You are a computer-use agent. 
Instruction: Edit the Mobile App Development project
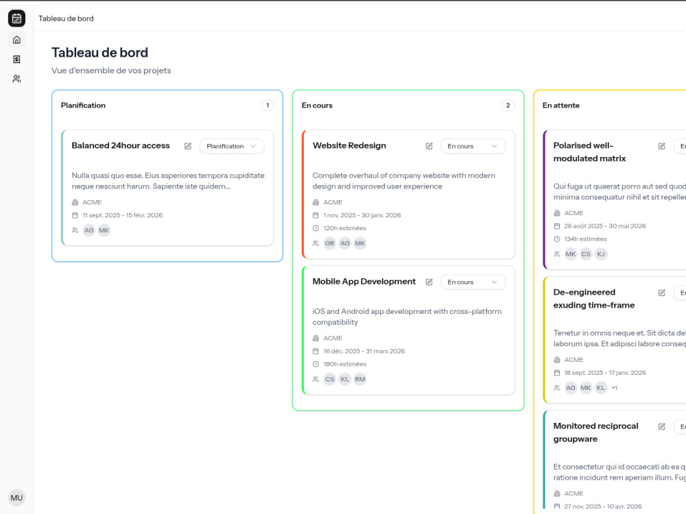click(429, 282)
